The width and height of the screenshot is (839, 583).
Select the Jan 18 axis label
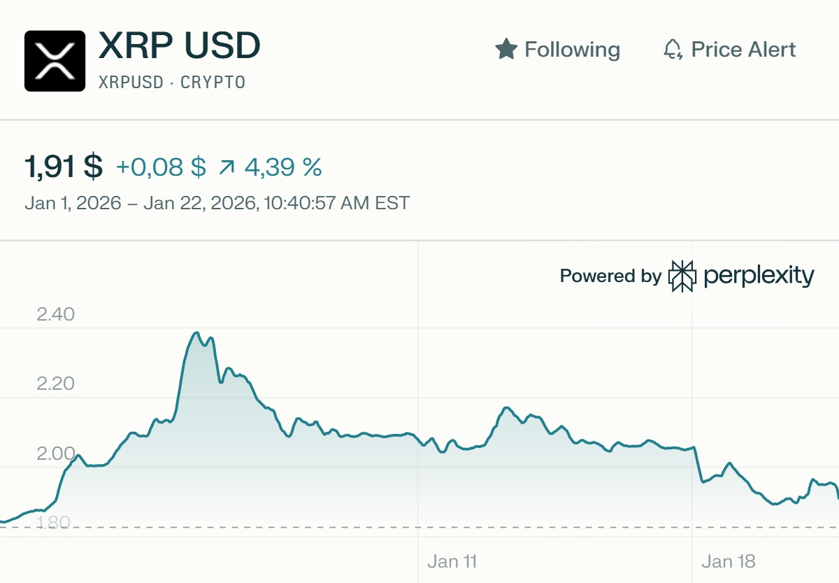729,561
